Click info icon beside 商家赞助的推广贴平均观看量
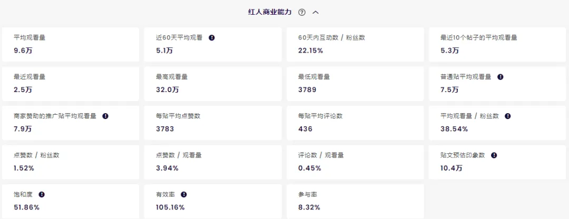 [x=105, y=116]
